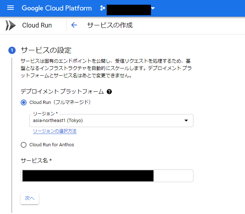Viewport: 245px width, 214px height.
Task: Open the hamburger navigation menu
Action: [11, 8]
